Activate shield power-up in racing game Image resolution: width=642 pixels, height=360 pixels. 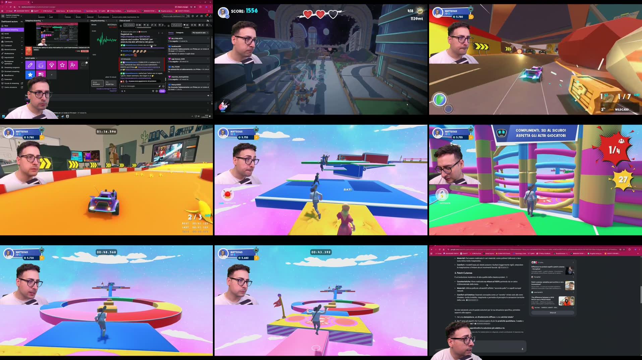[440, 99]
